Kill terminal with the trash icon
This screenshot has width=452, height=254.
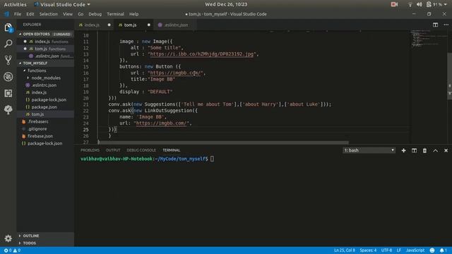[424, 150]
